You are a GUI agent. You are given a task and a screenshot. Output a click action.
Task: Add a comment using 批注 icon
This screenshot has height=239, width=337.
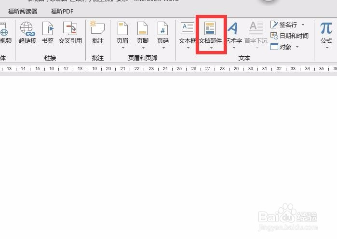click(x=97, y=27)
